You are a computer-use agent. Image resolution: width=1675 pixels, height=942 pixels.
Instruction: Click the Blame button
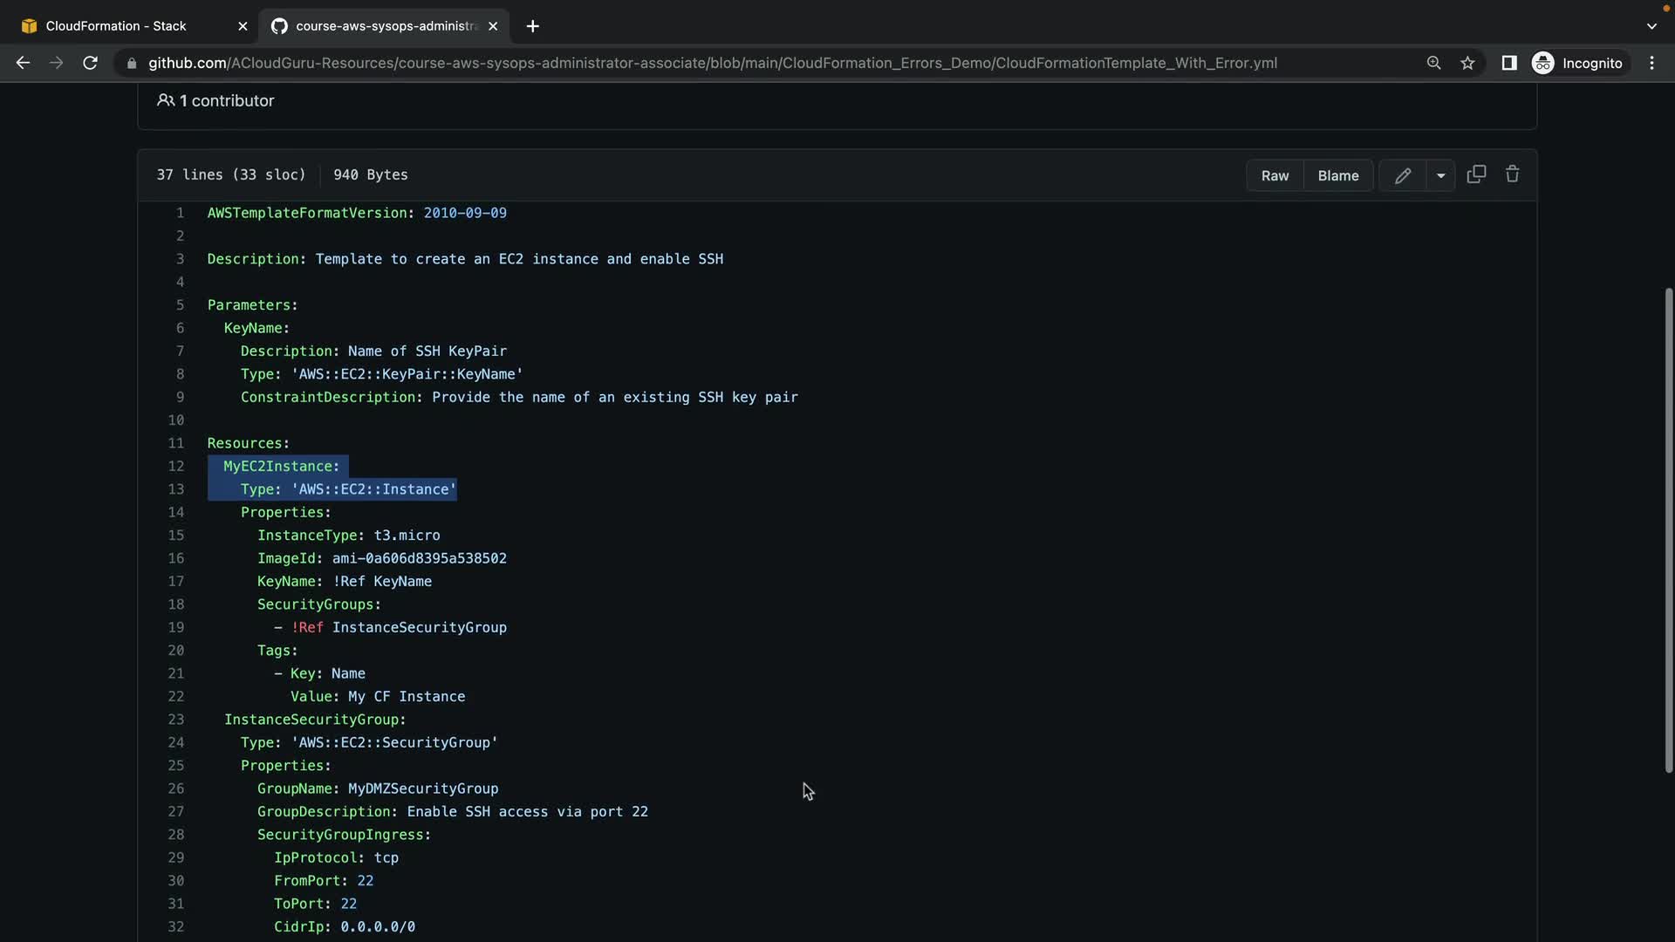[1337, 175]
